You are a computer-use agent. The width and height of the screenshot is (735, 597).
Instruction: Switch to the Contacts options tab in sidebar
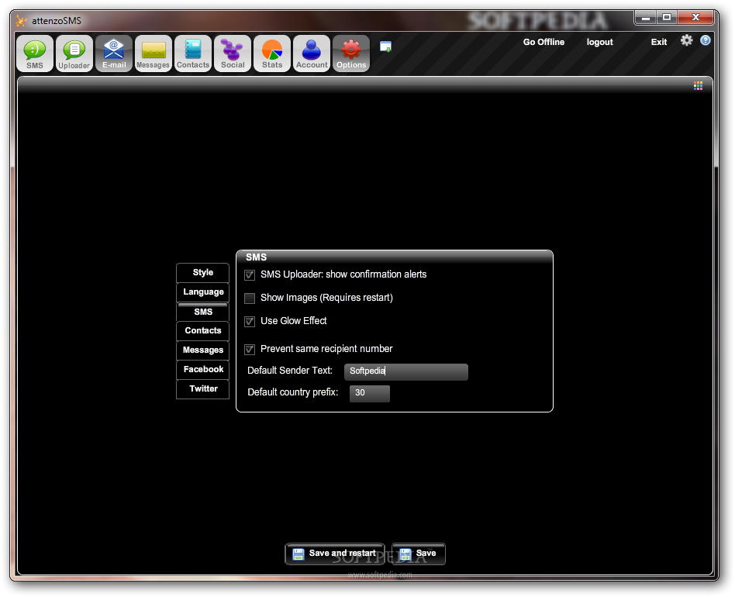point(202,331)
